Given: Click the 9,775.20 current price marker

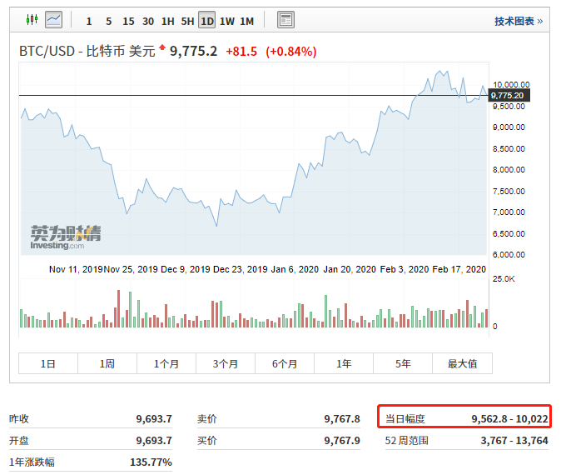Looking at the screenshot, I should click(x=507, y=96).
